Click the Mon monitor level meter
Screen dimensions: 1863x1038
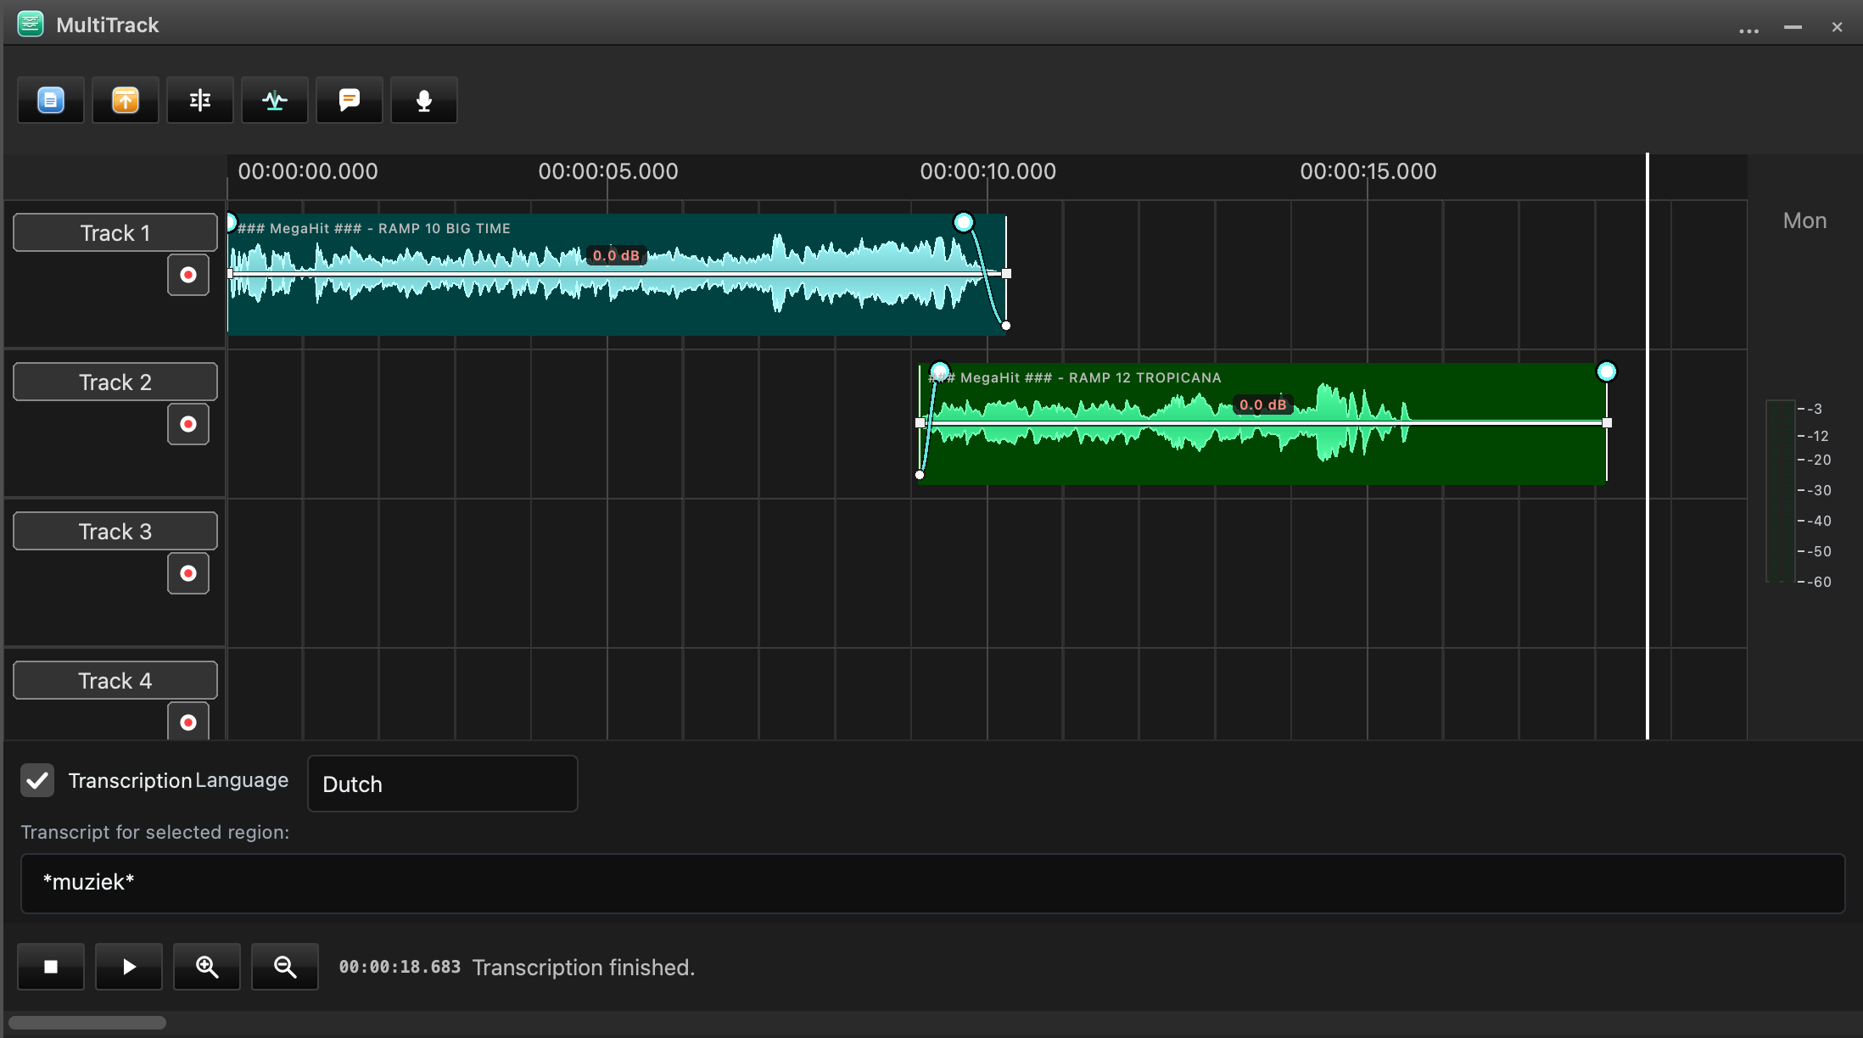[x=1781, y=492]
